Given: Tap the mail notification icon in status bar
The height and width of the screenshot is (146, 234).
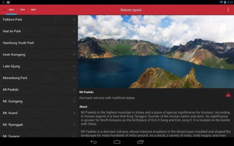Looking at the screenshot, I should point(8,2).
